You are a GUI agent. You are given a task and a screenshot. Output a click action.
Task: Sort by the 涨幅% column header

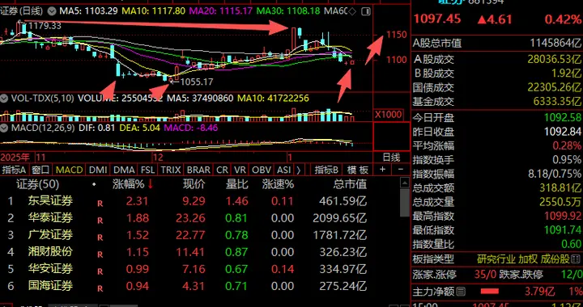click(x=128, y=184)
